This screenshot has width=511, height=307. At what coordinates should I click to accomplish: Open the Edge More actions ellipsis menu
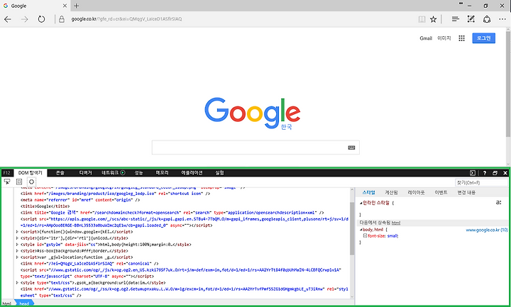pyautogui.click(x=502, y=19)
